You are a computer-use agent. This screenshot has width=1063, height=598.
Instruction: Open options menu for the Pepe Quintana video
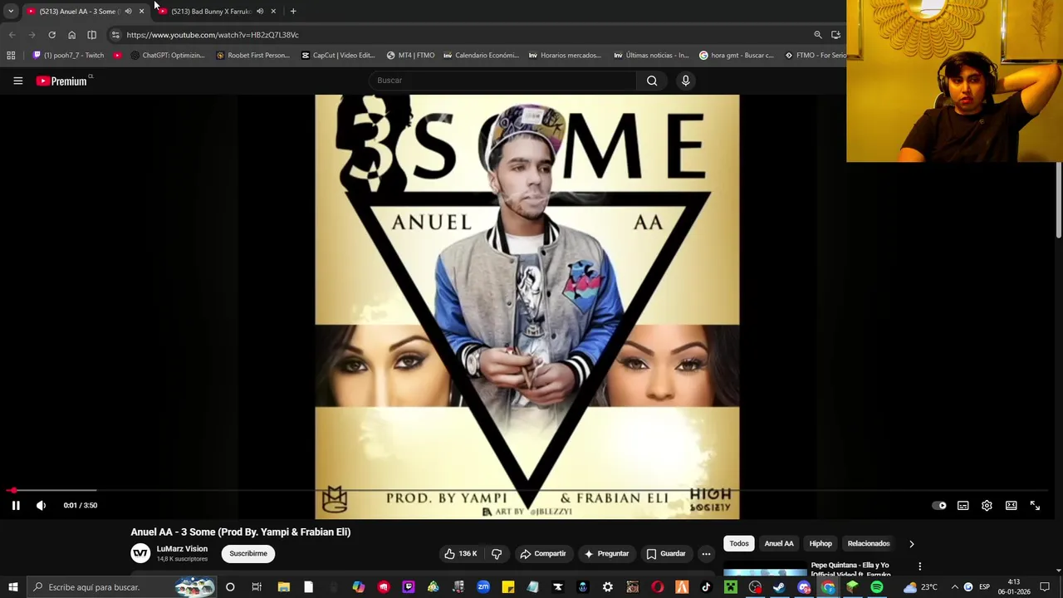point(919,566)
